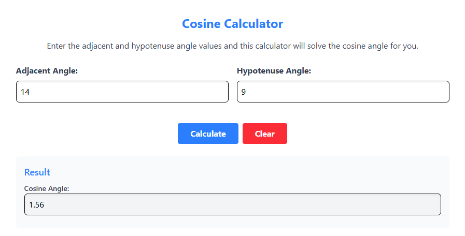Click the right end of the Adjacent Angle box
The height and width of the screenshot is (236, 465).
point(220,92)
